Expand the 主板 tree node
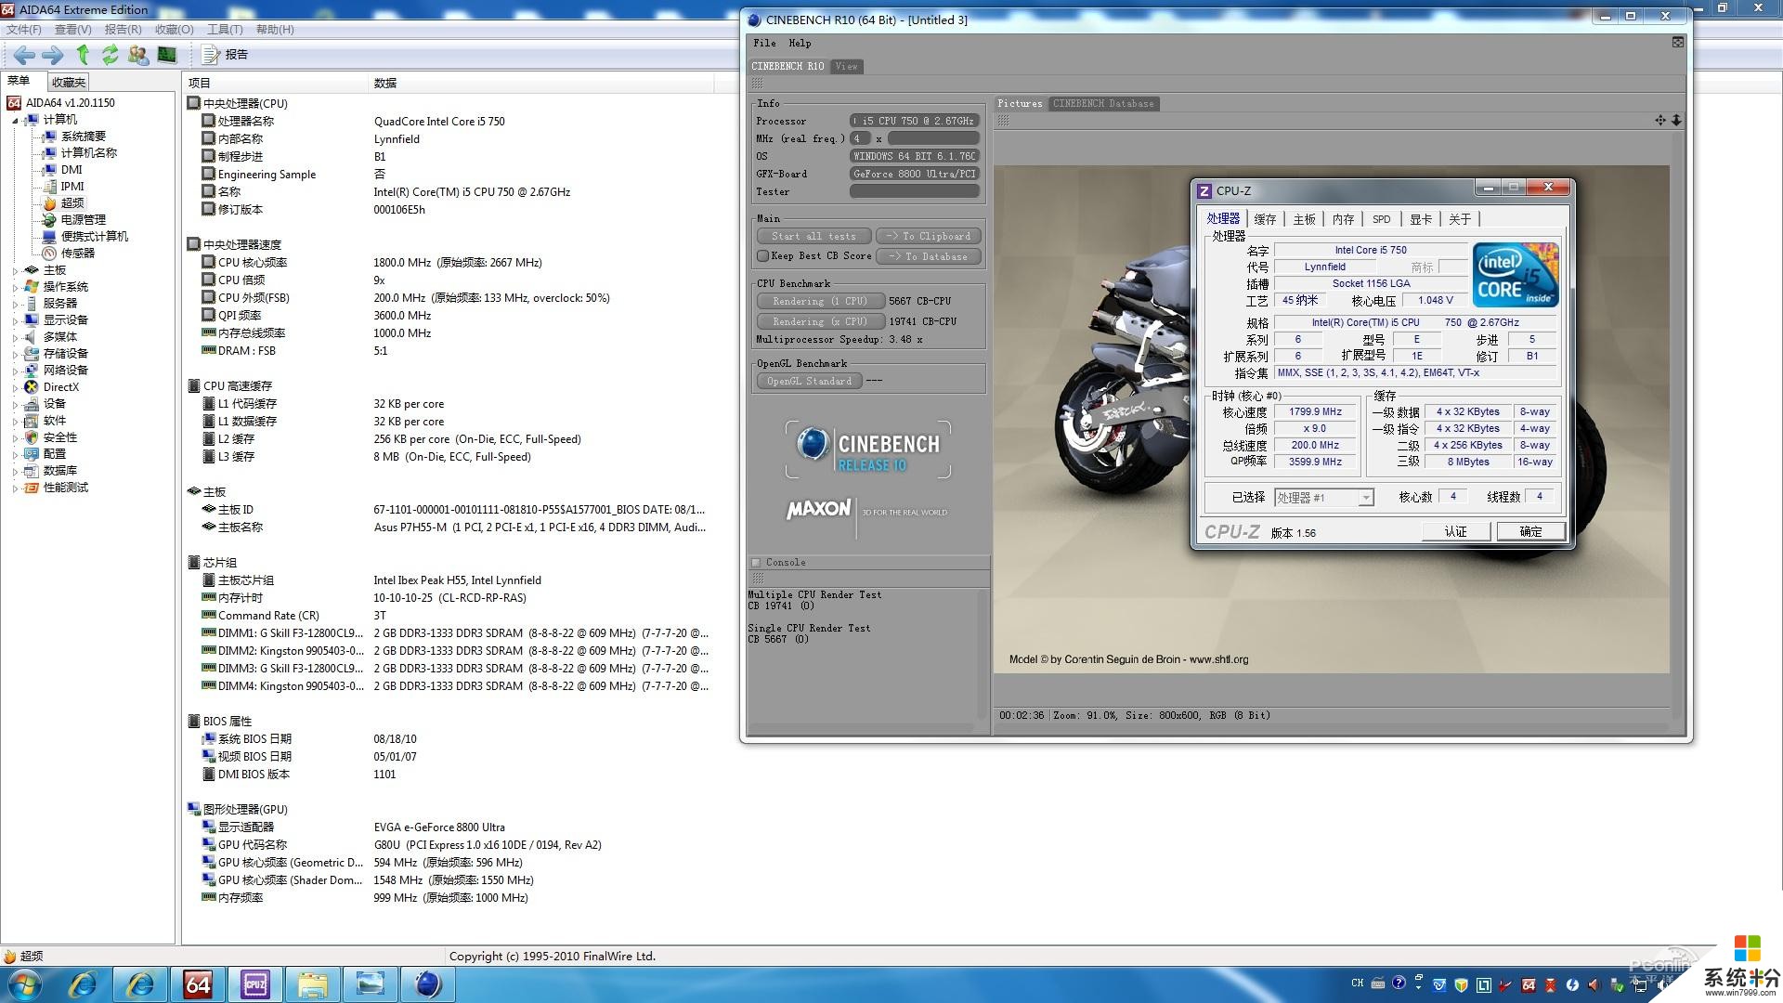The width and height of the screenshot is (1783, 1003). pos(16,270)
